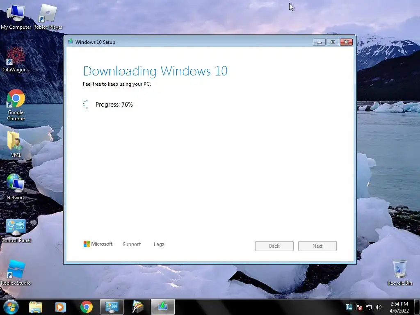Viewport: 420px width, 315px height.
Task: Open the WinRAR icon in the taskbar
Action: coord(137,307)
